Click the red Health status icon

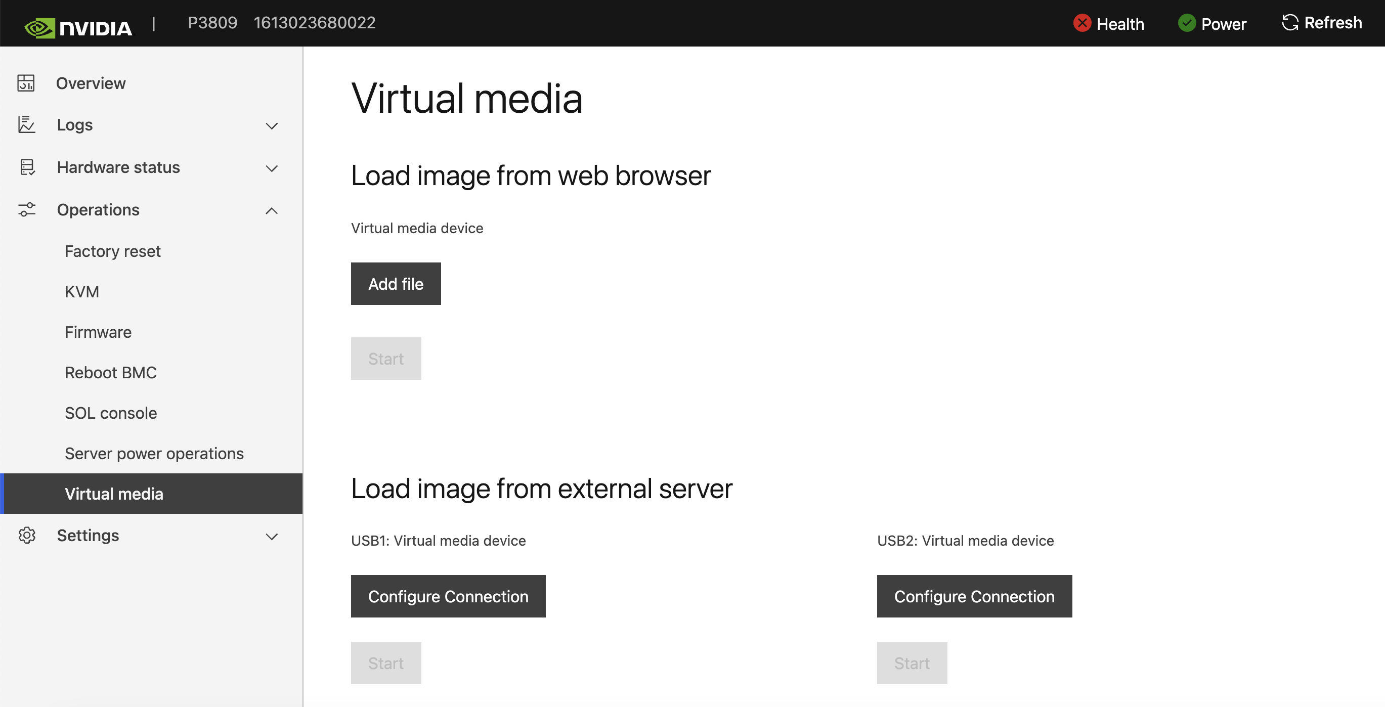[1082, 23]
